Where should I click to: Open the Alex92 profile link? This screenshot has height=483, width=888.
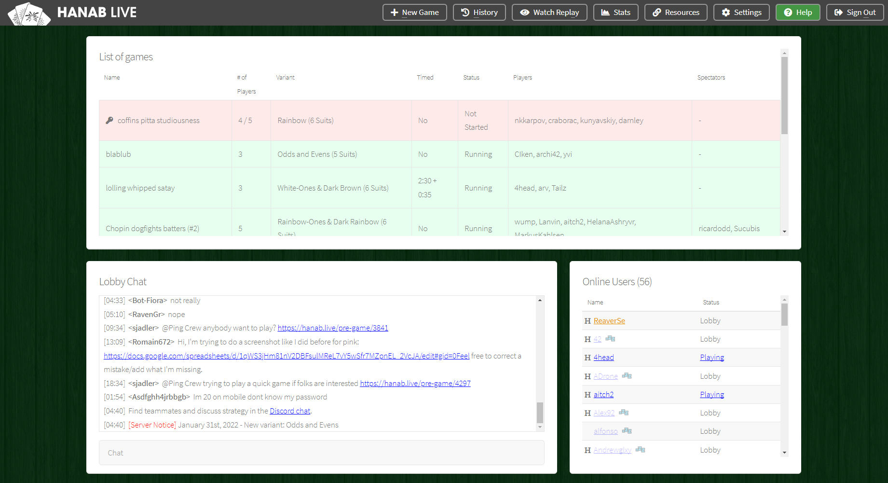pyautogui.click(x=604, y=413)
